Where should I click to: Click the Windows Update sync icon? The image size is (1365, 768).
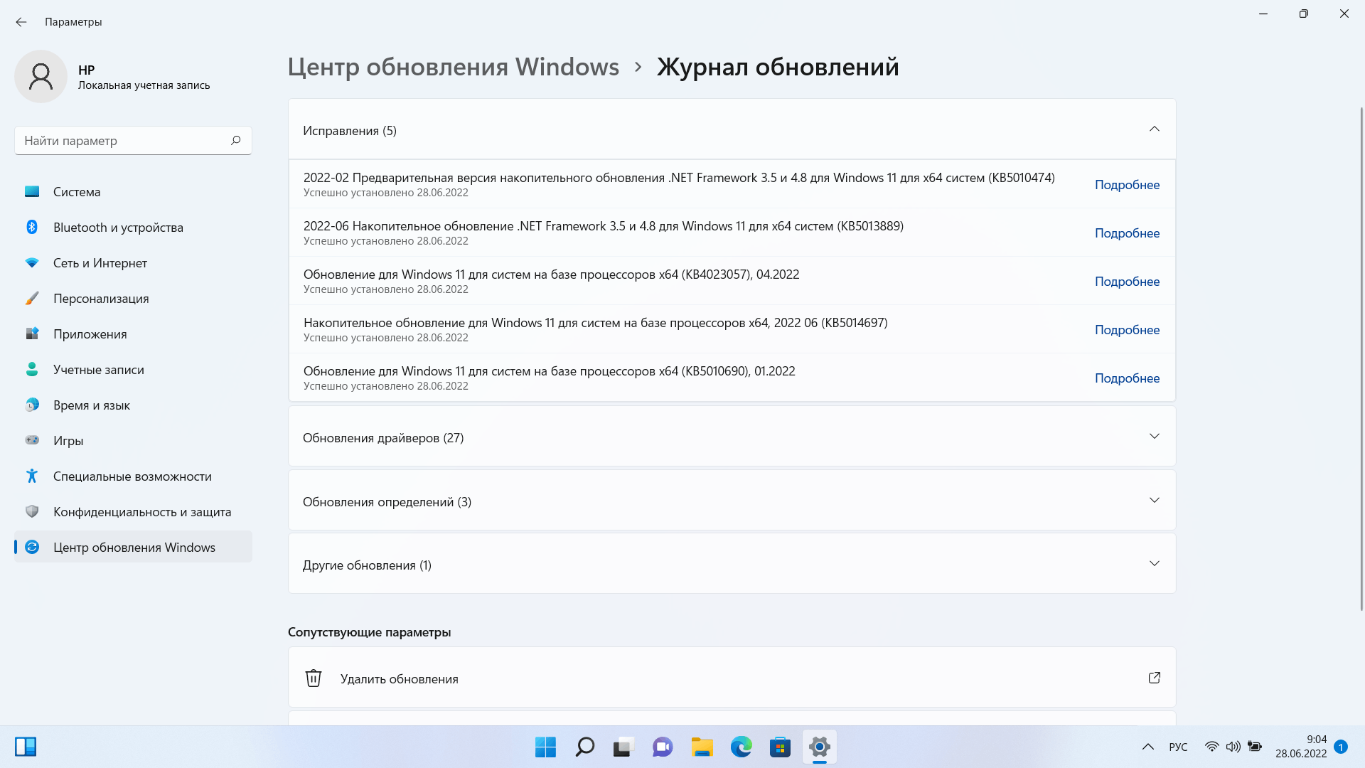[32, 547]
